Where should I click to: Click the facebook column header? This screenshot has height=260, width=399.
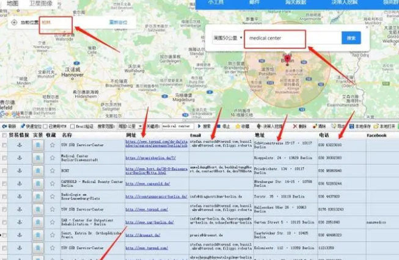(x=376, y=135)
